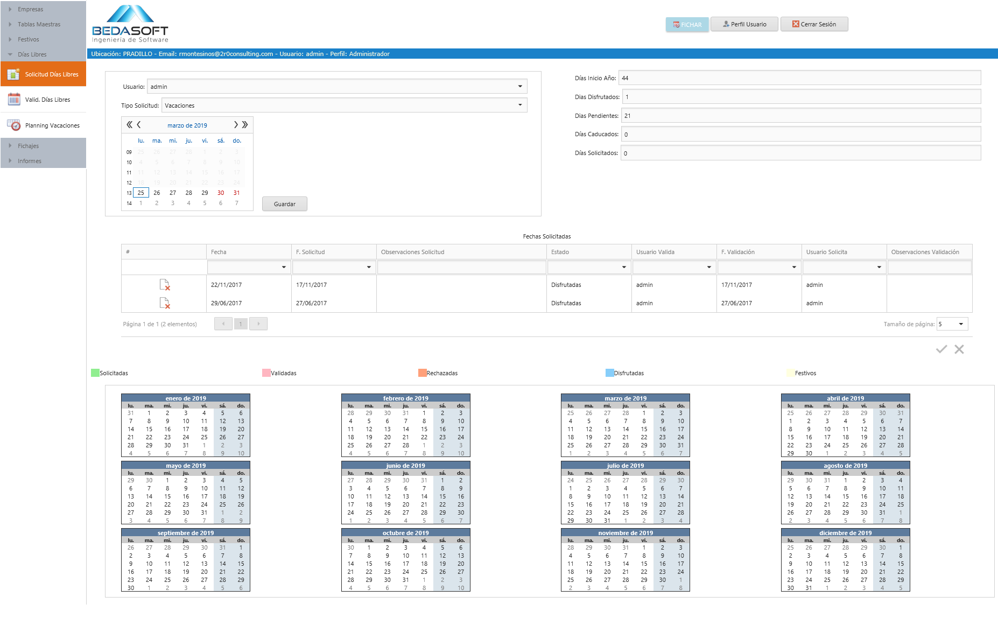Jump backward with double-arrow in calendar
998x618 pixels.
pos(129,125)
